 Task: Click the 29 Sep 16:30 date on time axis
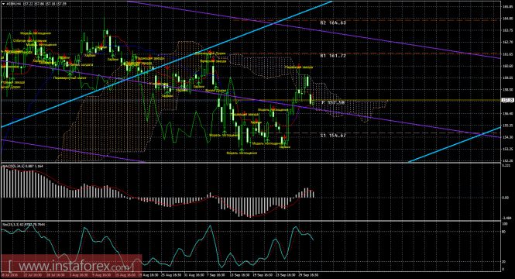308,274
